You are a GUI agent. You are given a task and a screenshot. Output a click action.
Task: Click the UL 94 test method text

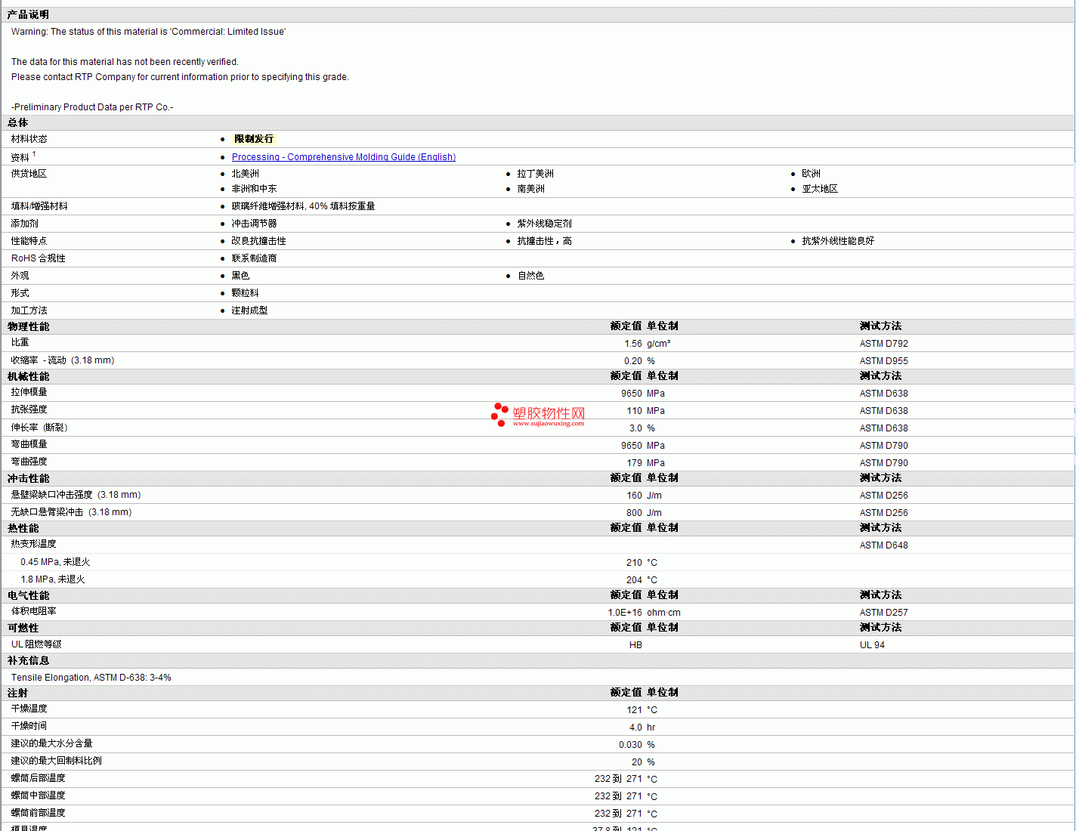tap(872, 645)
